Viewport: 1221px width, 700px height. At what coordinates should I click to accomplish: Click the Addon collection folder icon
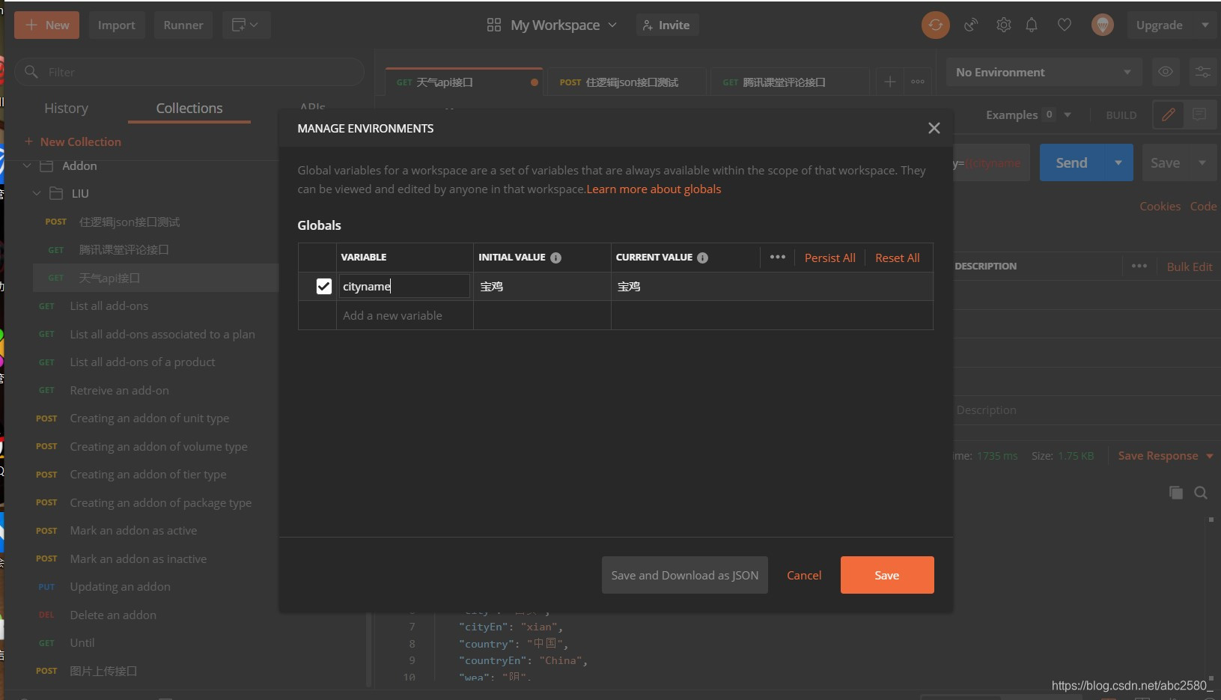46,165
